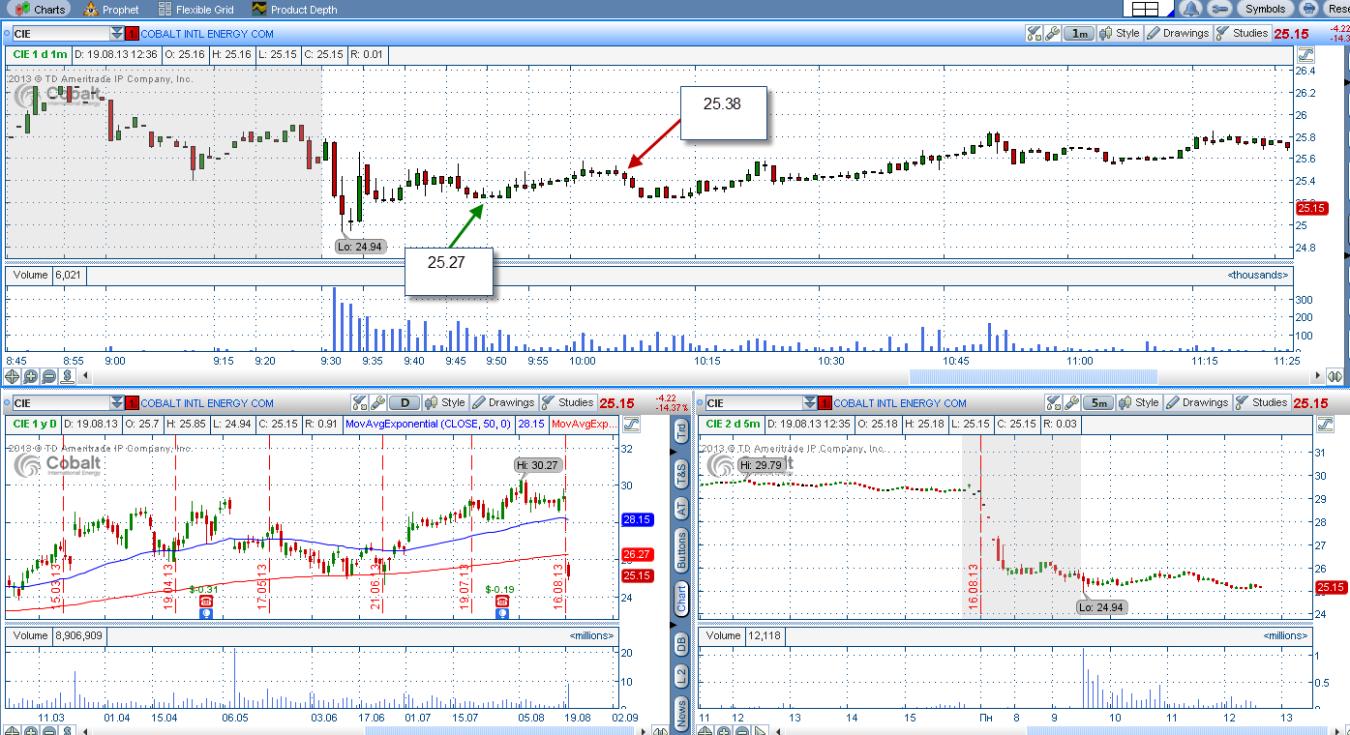Open the 1m timeframe selector

tap(1078, 33)
